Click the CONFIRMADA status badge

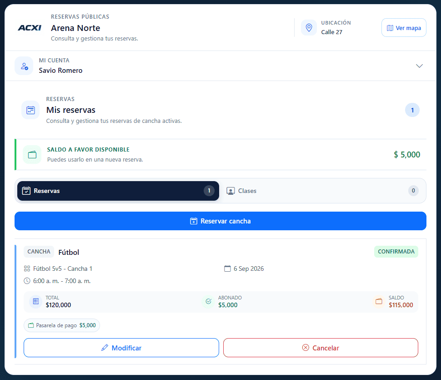pos(396,252)
